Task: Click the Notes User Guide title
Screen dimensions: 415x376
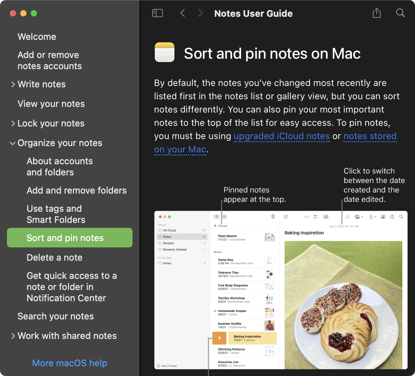Action: 253,14
